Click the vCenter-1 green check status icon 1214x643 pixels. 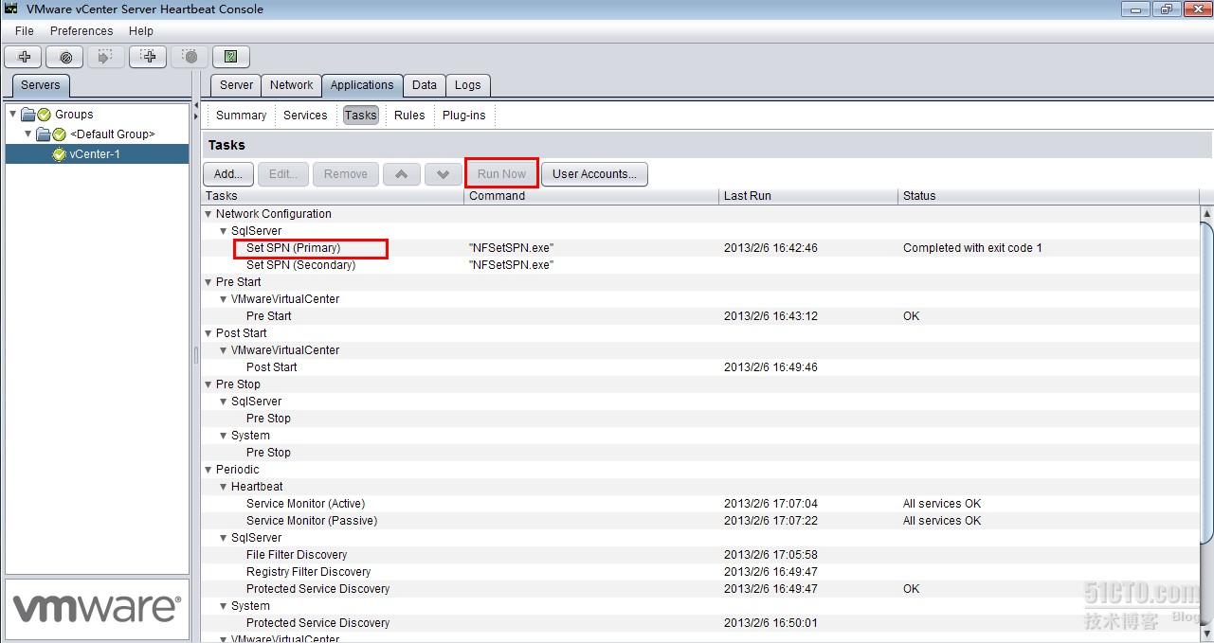click(x=59, y=154)
